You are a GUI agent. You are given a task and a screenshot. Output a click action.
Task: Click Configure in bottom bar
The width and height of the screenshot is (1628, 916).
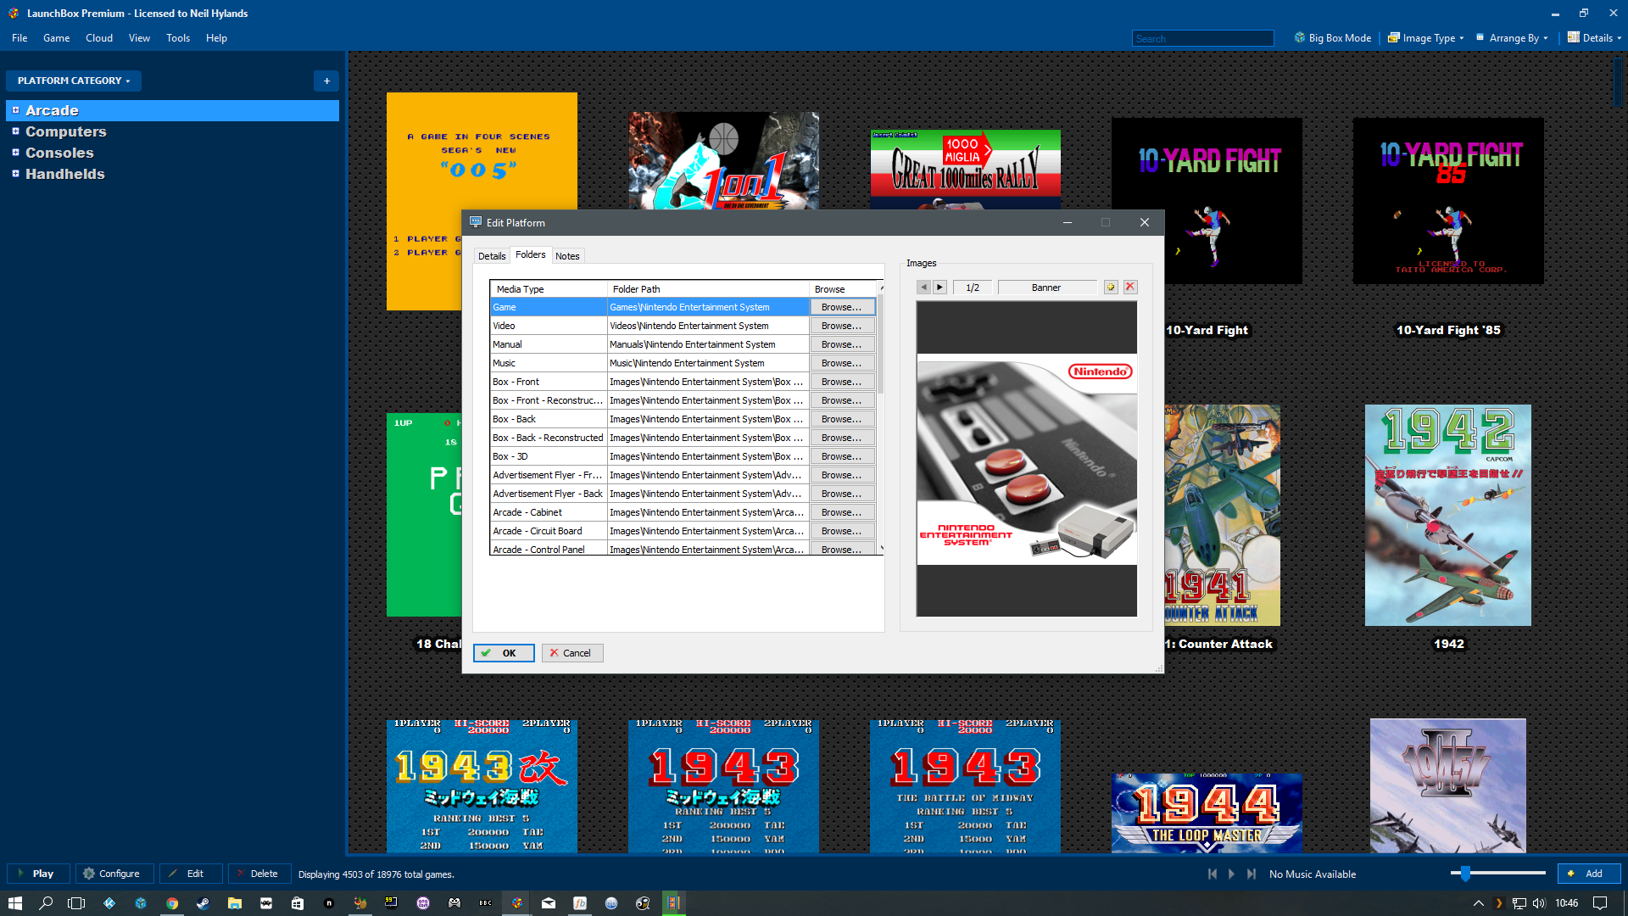click(x=114, y=874)
